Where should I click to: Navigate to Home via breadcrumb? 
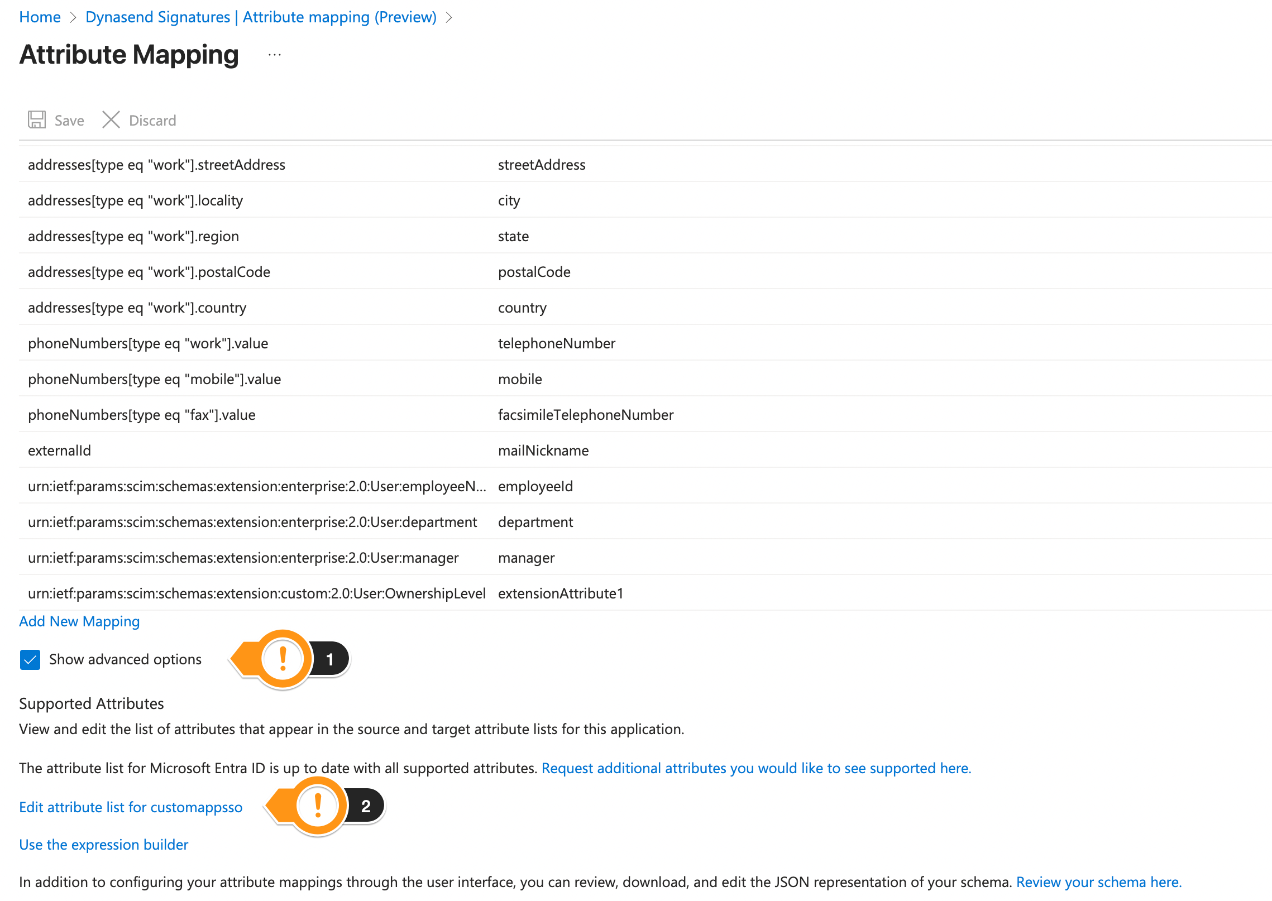pos(39,17)
